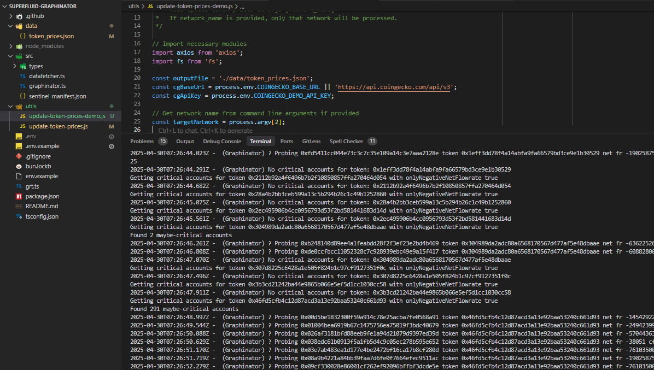Click the bun.lockb file icon

[18, 166]
